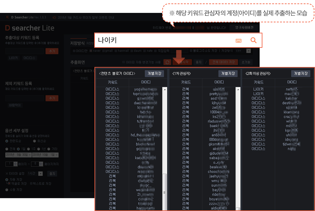Open the on-screen keyboard icon in the search box
The width and height of the screenshot is (315, 211).
coord(238,41)
